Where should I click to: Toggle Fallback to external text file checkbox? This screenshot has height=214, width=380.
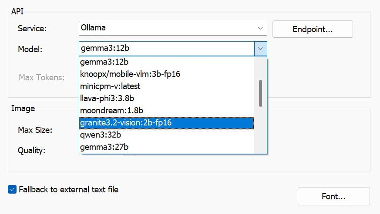point(12,189)
